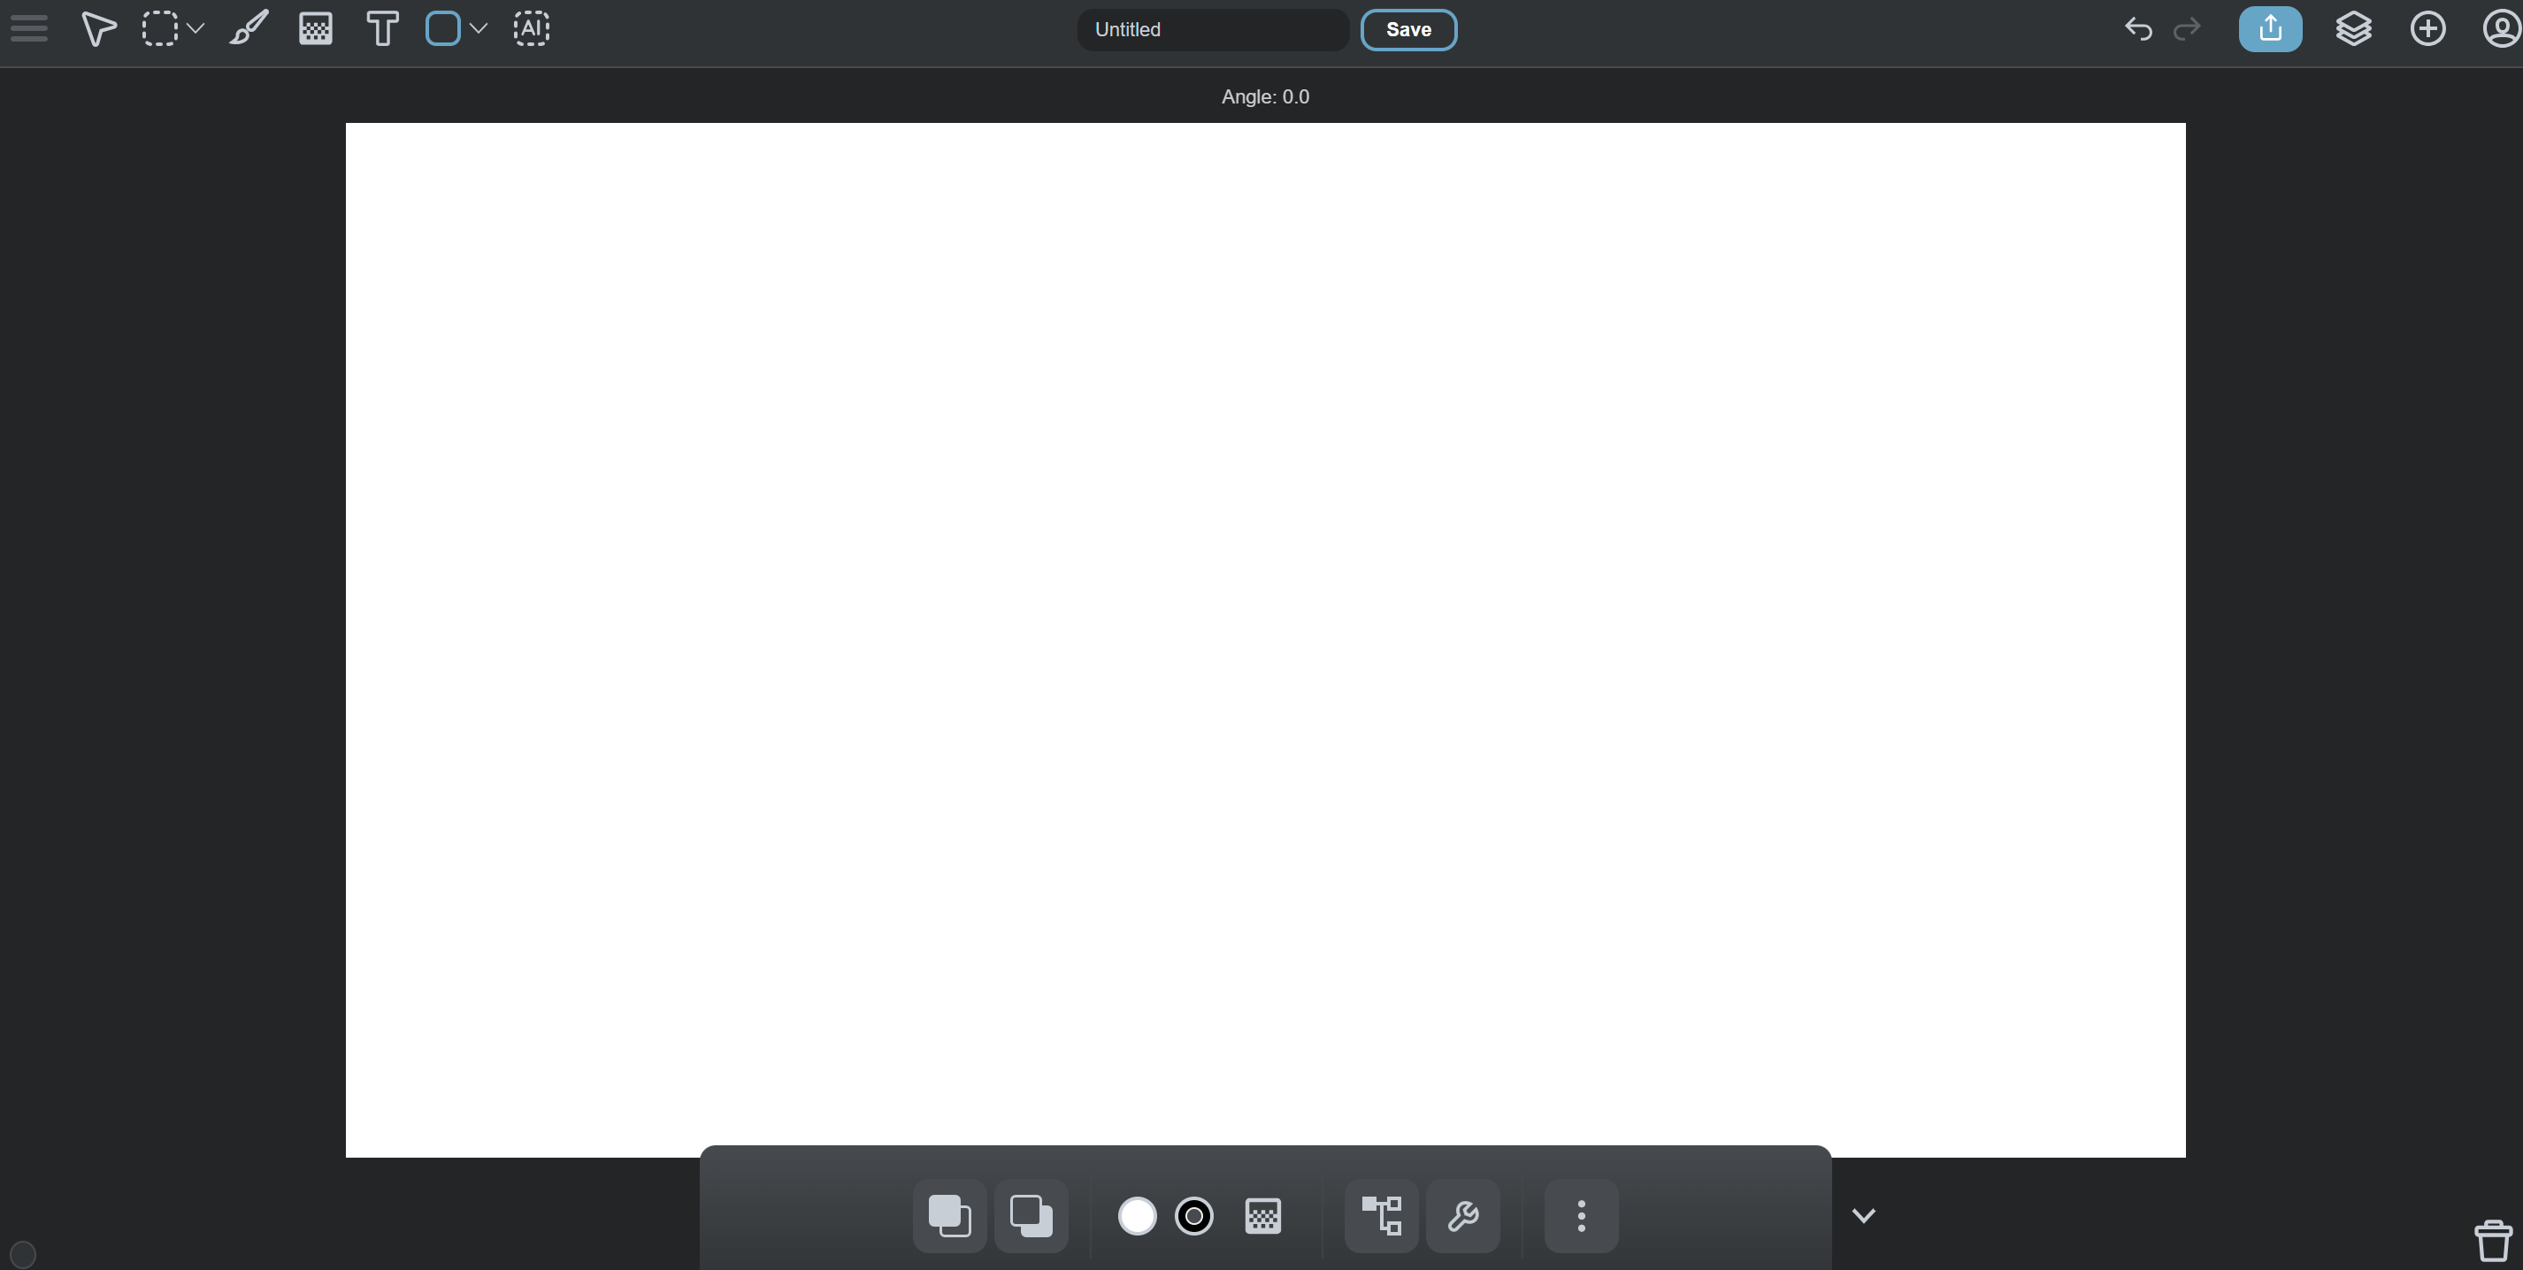This screenshot has height=1270, width=2523.
Task: Select the Brush tool
Action: tap(249, 28)
